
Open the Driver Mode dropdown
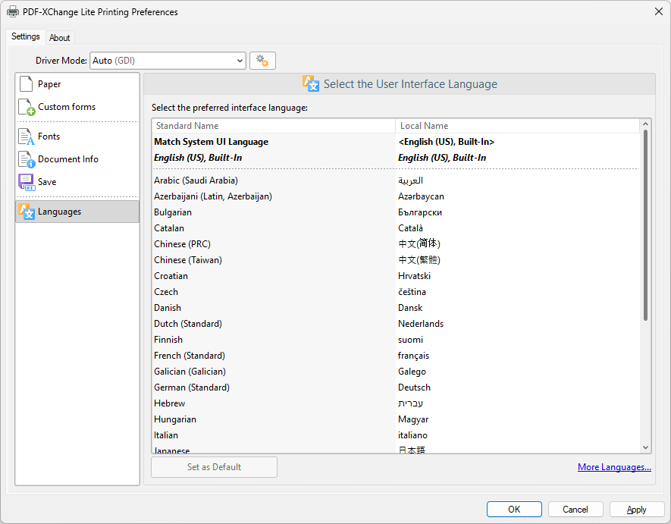click(168, 61)
